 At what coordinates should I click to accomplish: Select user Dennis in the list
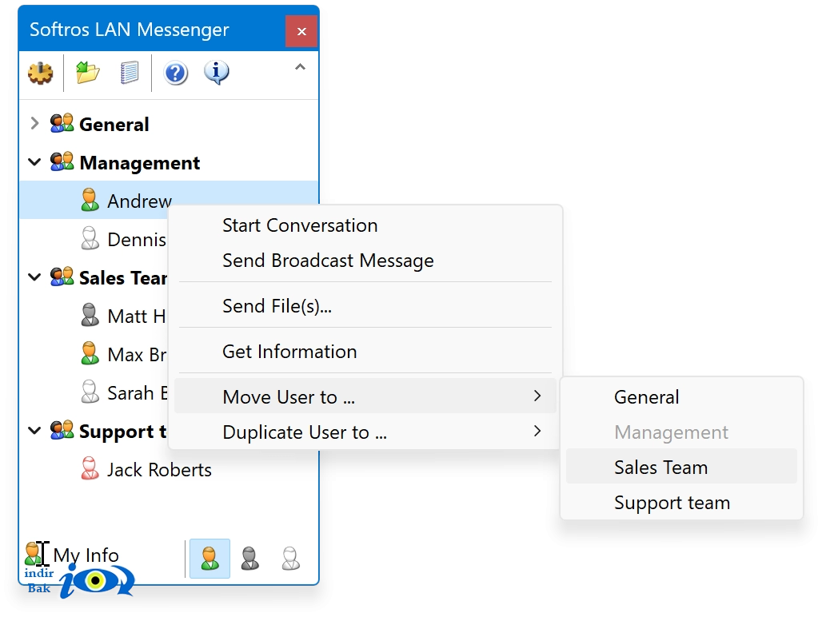[x=137, y=239]
